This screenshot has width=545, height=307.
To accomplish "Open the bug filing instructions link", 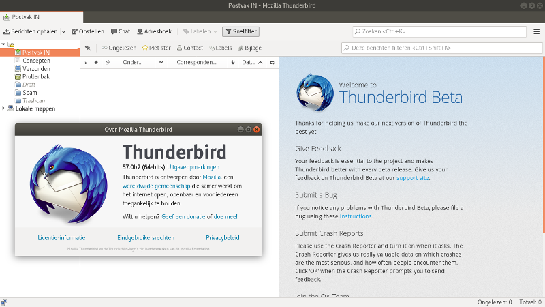I will 356,216.
